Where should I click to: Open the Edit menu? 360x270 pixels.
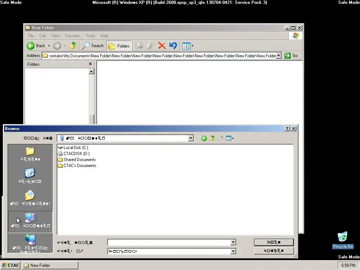coord(43,36)
